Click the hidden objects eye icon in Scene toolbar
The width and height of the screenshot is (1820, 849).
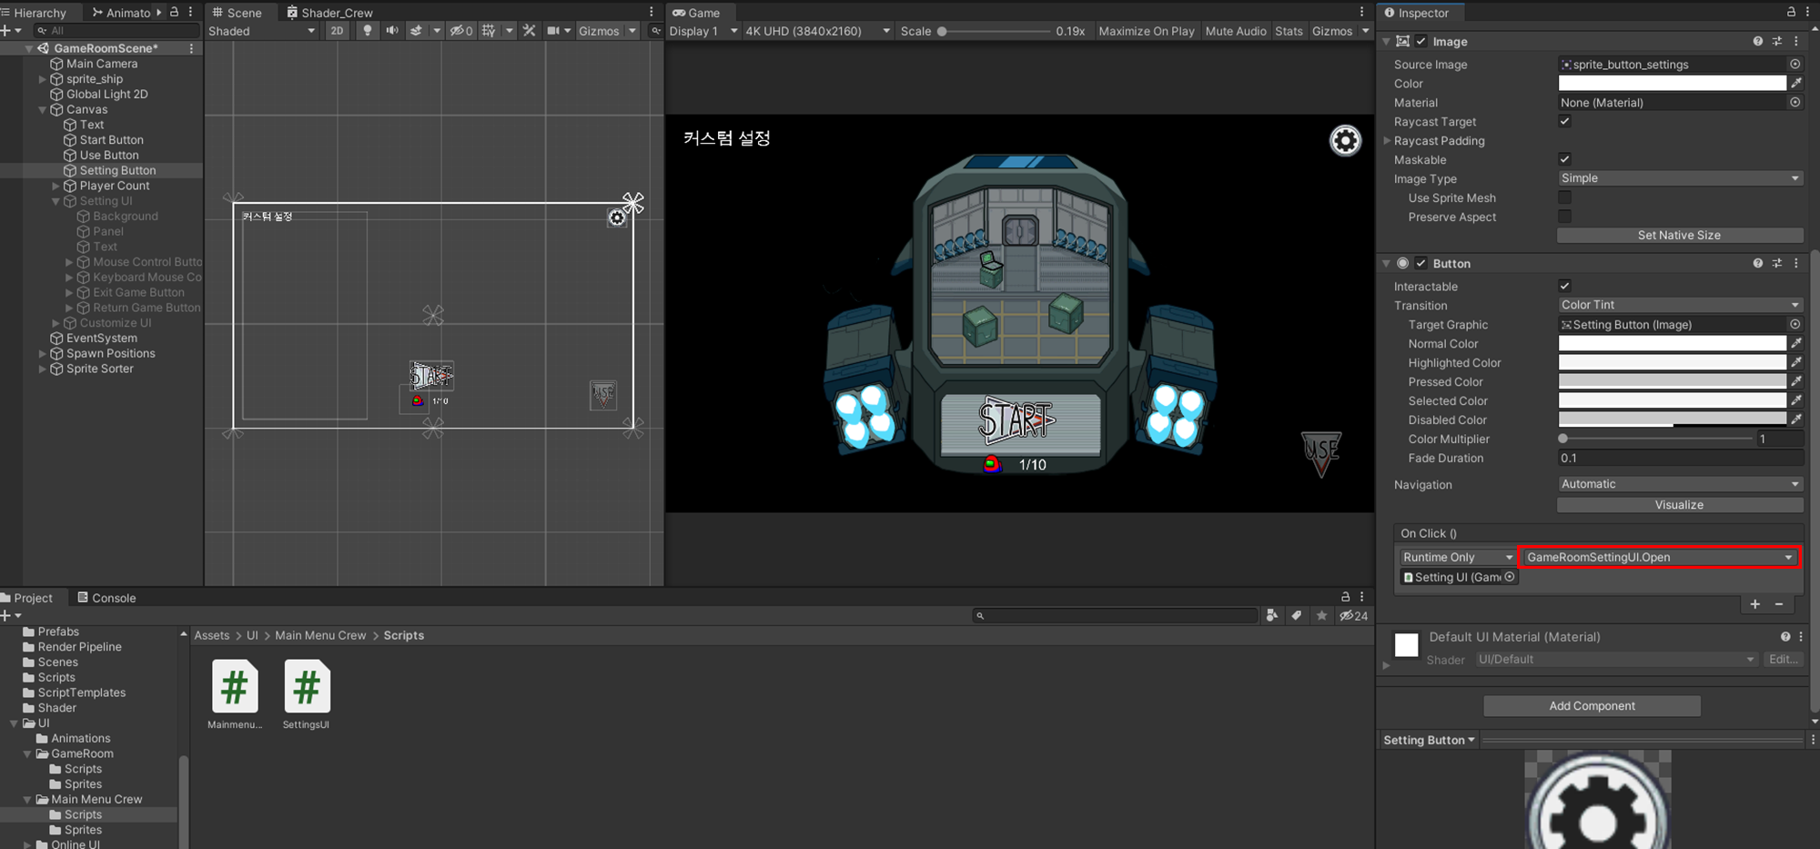(460, 31)
